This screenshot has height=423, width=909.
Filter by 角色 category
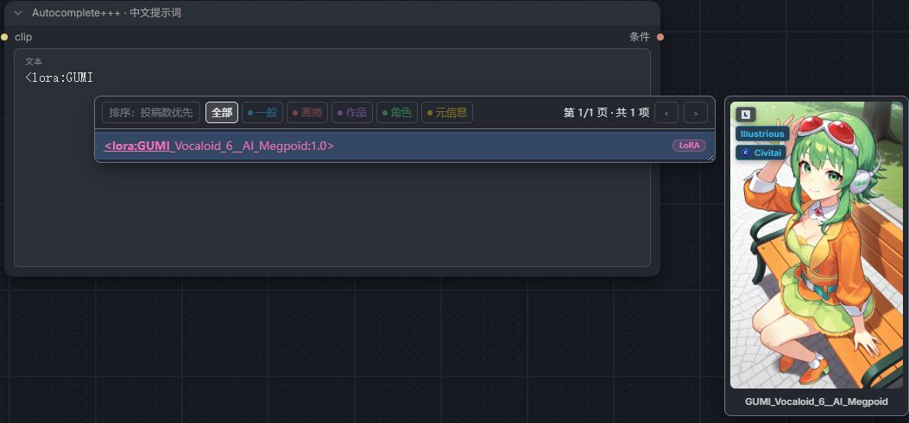coord(397,112)
